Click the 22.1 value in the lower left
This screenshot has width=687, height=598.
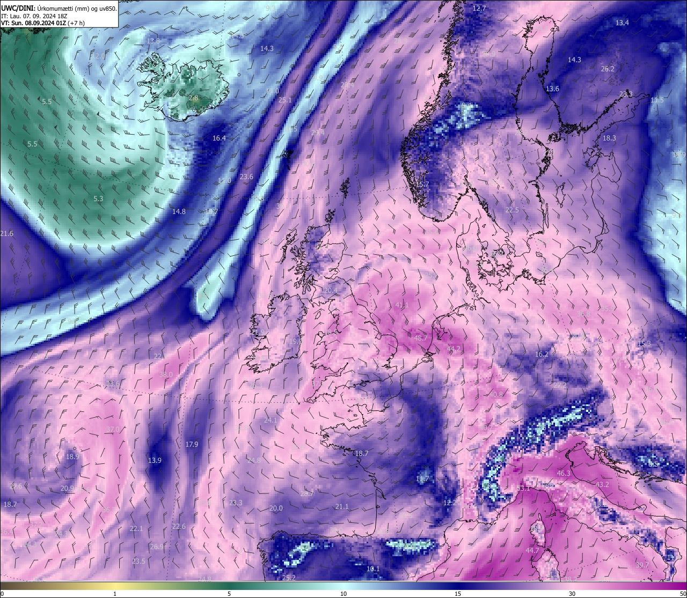136,529
